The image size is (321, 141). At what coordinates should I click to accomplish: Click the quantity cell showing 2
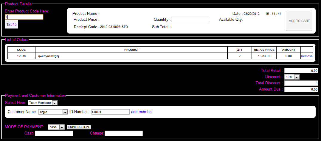pos(240,56)
